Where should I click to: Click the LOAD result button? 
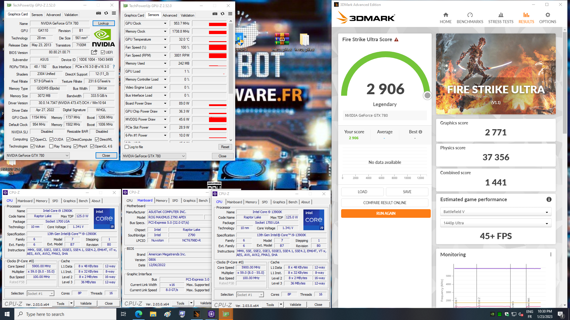[x=362, y=192]
